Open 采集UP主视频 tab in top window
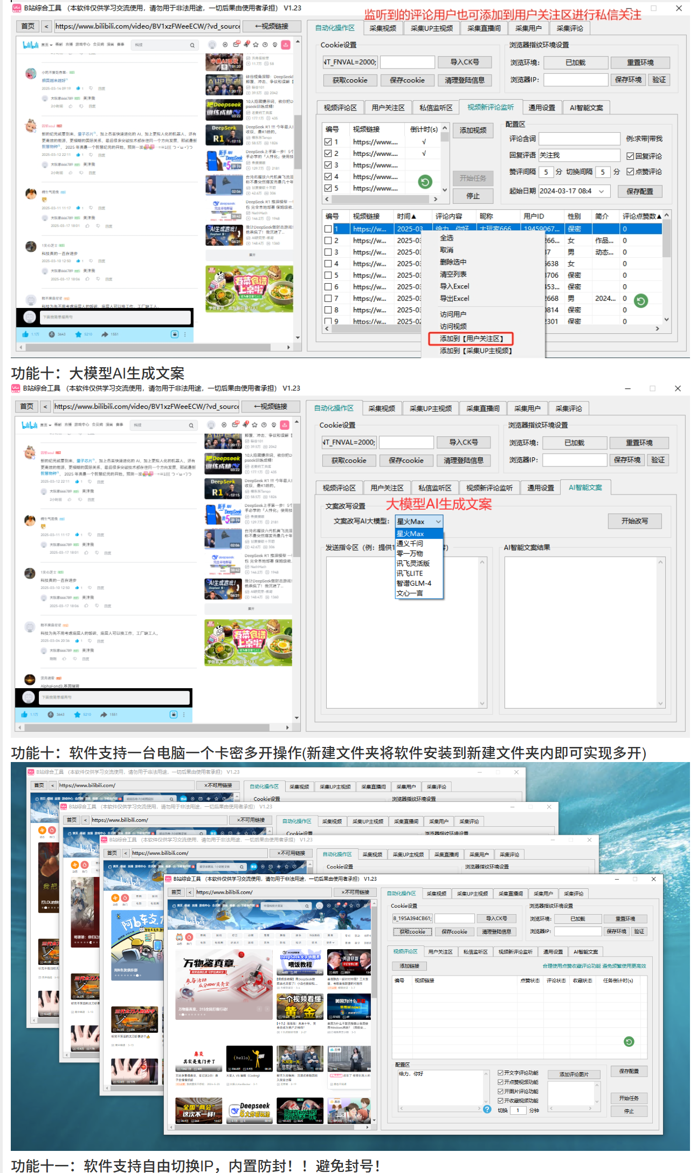697x1173 pixels. click(x=432, y=29)
